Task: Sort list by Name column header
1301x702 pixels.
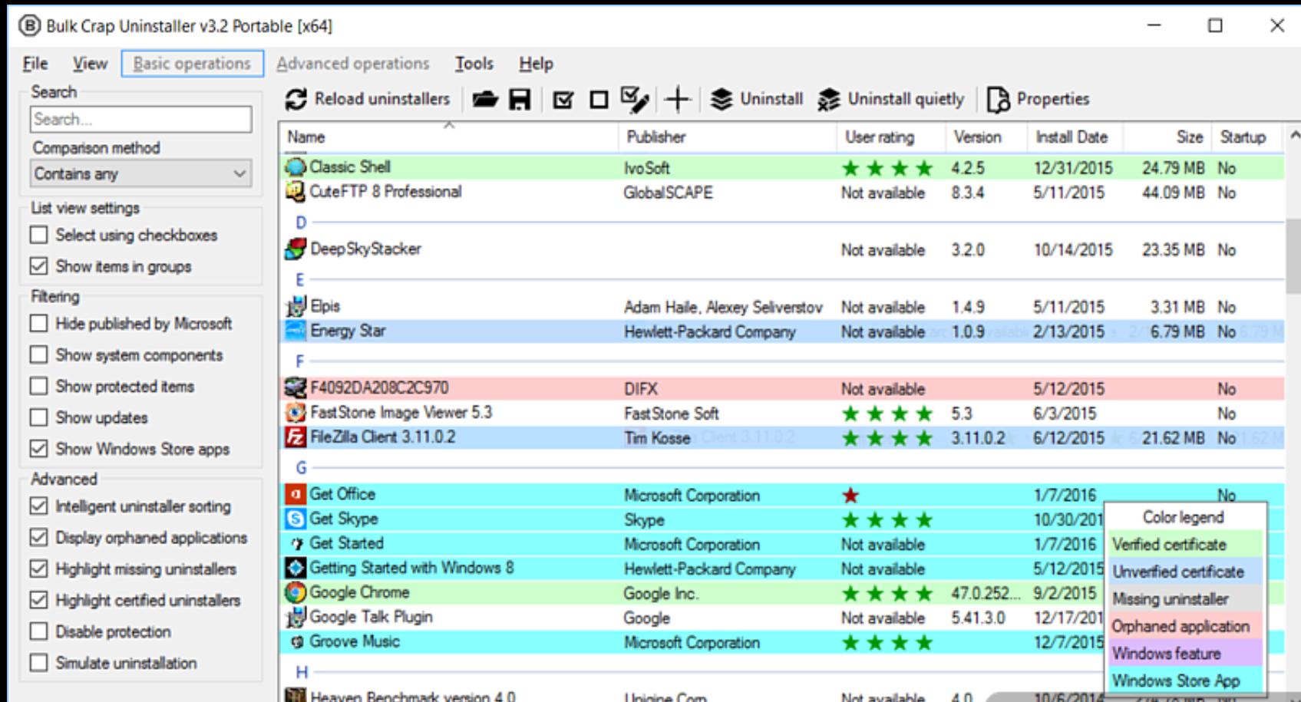Action: [x=449, y=137]
